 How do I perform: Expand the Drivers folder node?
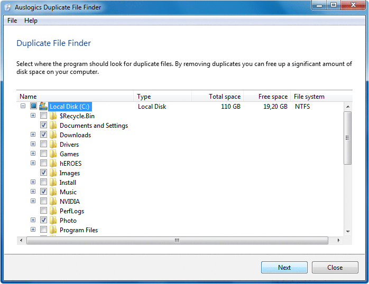point(33,144)
